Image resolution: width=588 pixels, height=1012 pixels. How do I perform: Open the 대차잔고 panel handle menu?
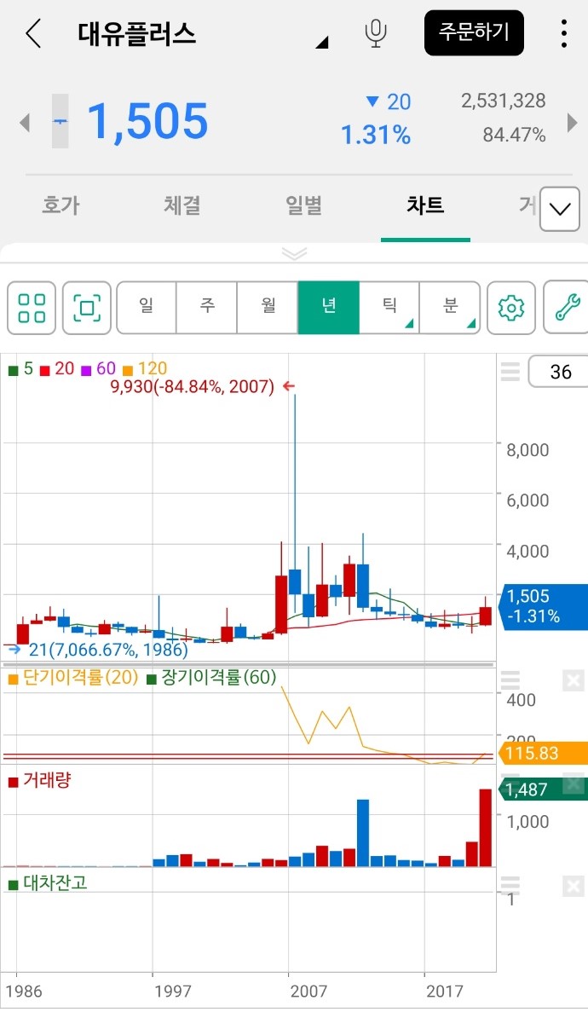(x=510, y=885)
